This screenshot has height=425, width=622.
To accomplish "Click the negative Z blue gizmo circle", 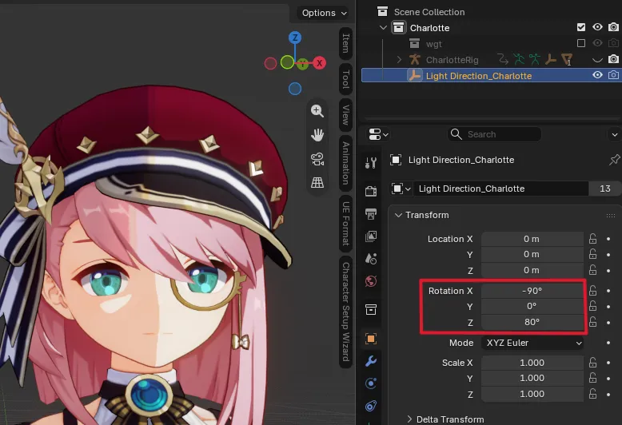I will pyautogui.click(x=295, y=89).
